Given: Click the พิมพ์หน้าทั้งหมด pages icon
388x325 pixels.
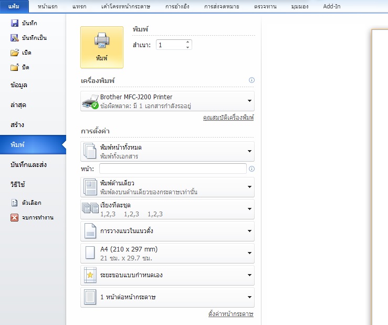Looking at the screenshot, I should [90, 151].
